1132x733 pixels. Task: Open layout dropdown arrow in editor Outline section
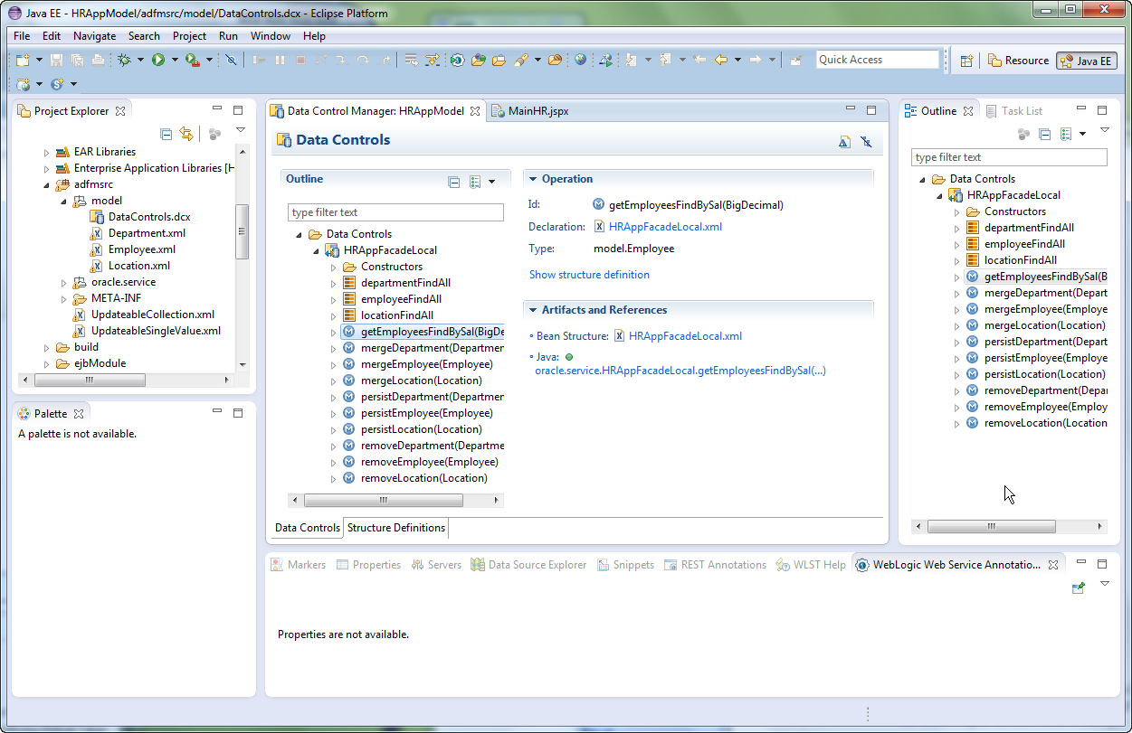coord(492,182)
